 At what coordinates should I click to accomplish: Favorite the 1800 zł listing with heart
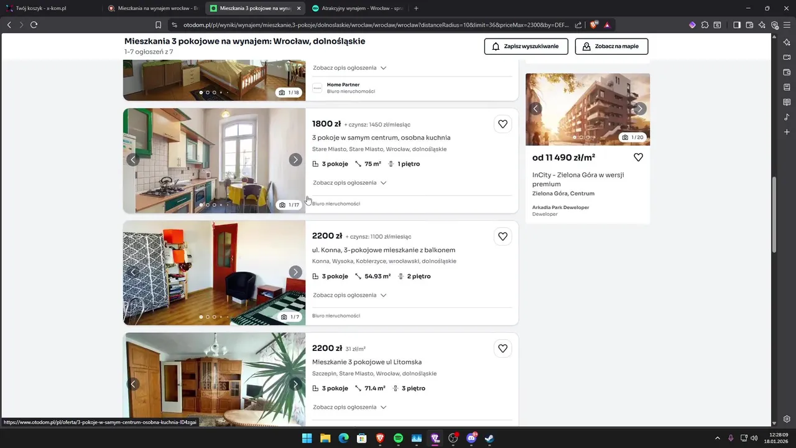click(x=502, y=124)
